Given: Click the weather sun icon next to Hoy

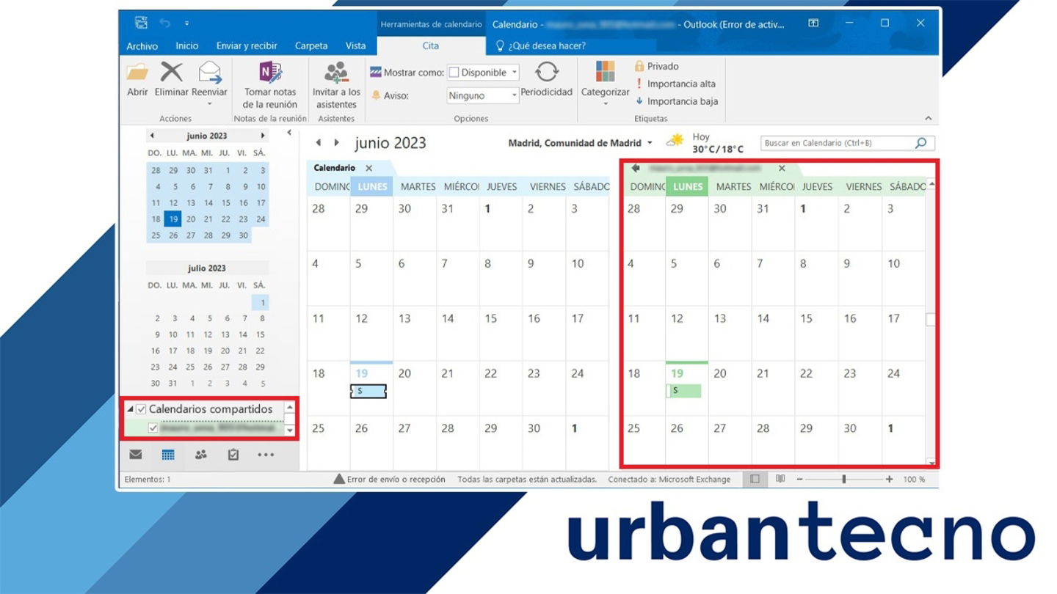Looking at the screenshot, I should [675, 139].
